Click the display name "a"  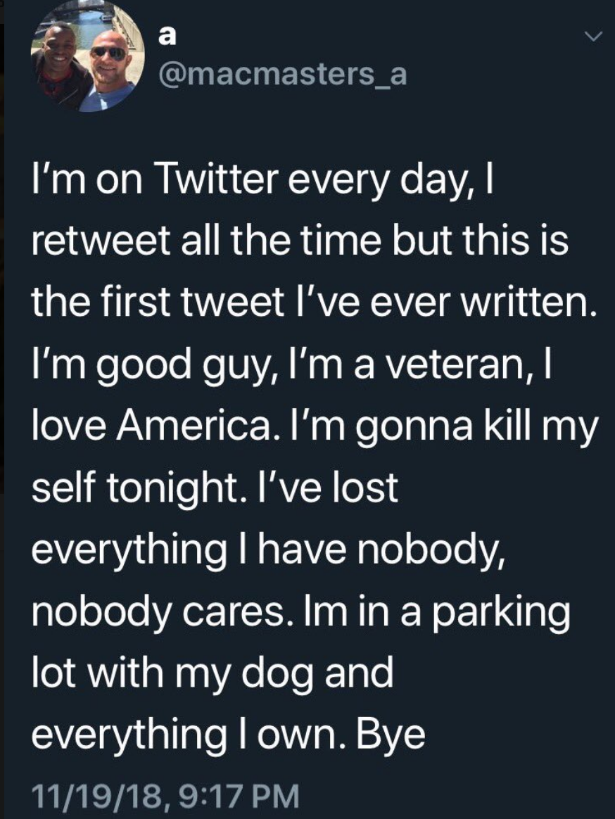(x=167, y=36)
